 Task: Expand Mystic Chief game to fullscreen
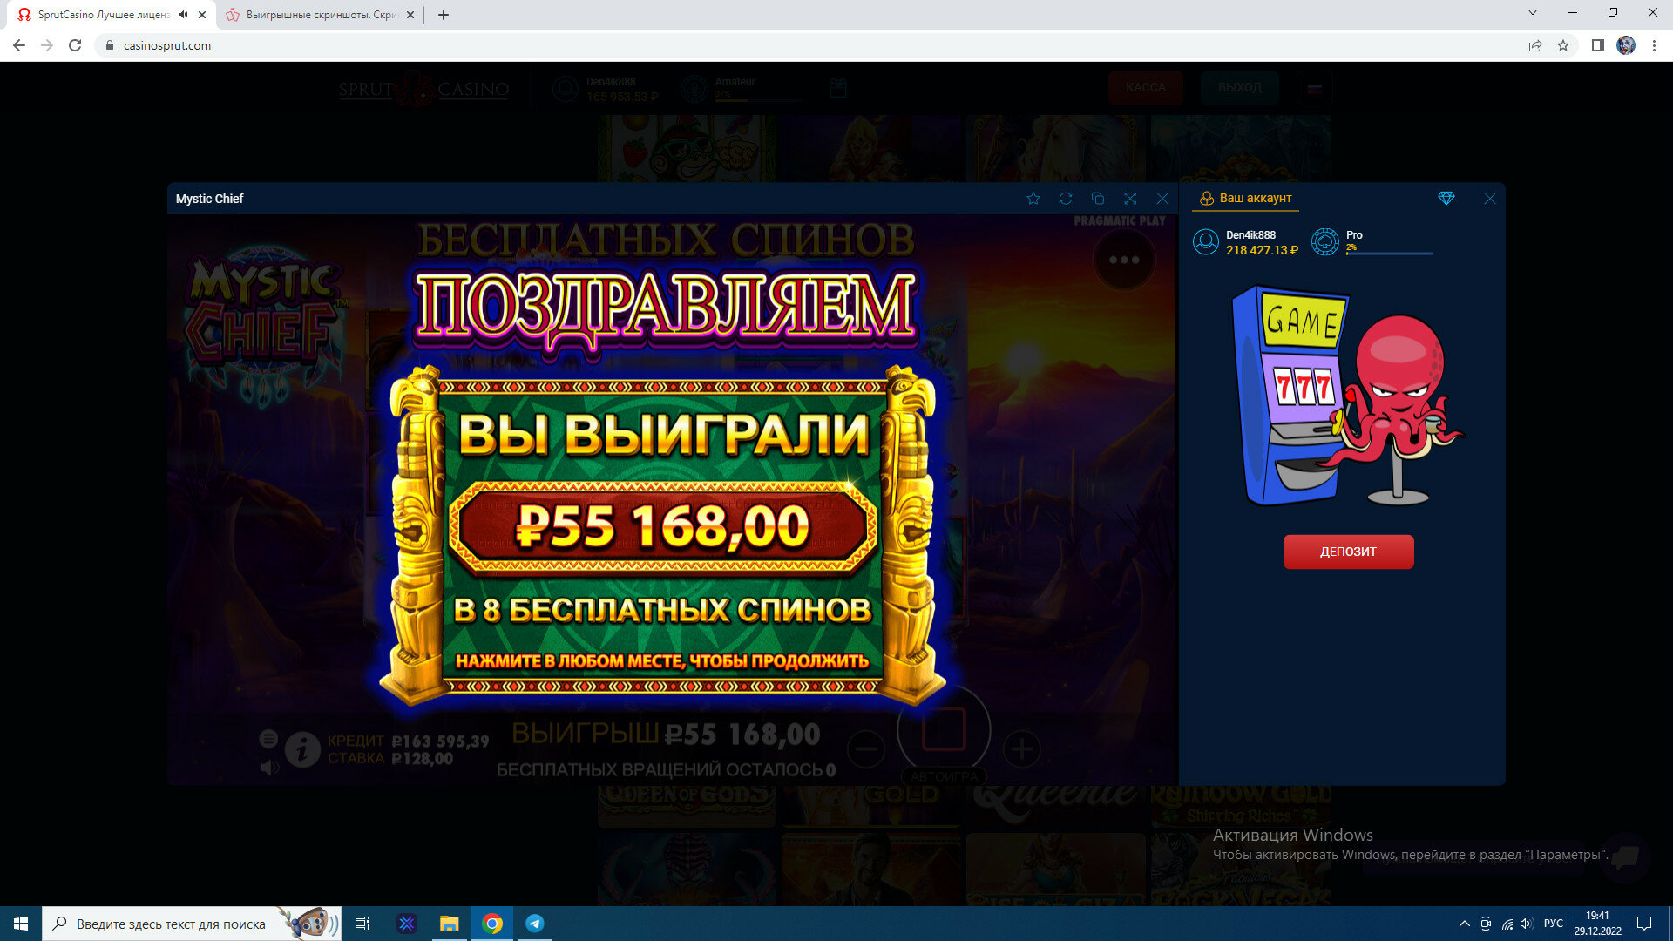(x=1130, y=199)
